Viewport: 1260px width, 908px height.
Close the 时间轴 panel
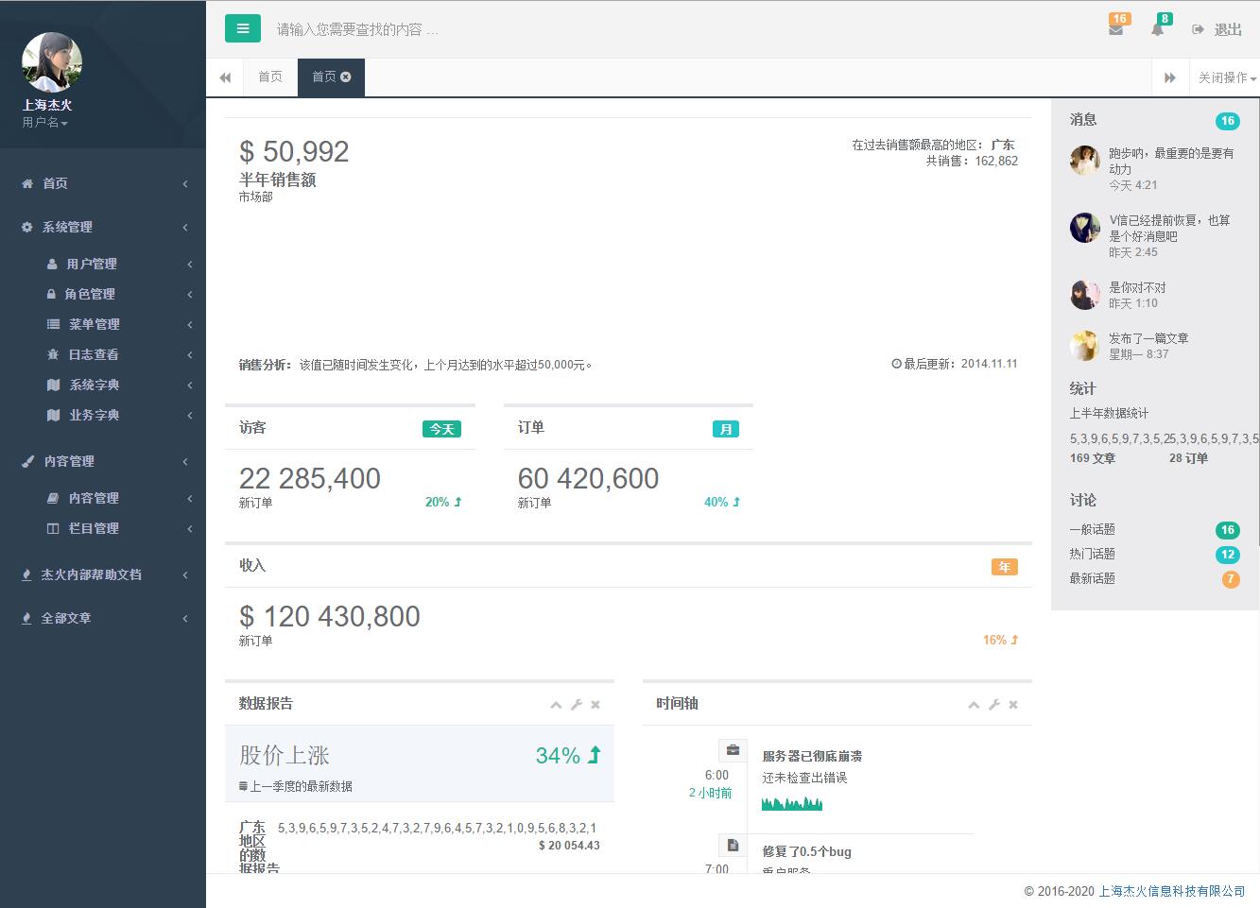[1013, 705]
